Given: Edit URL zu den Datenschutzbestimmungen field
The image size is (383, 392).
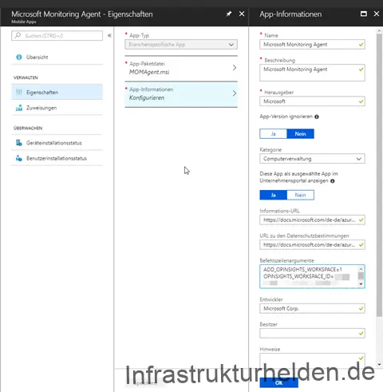Looking at the screenshot, I should coord(312,245).
